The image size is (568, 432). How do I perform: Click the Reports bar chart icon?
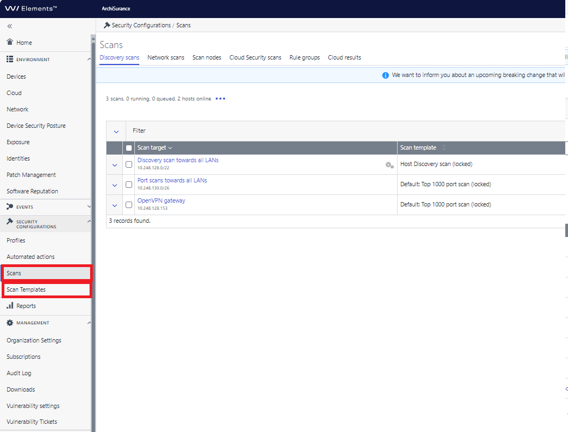(x=10, y=306)
